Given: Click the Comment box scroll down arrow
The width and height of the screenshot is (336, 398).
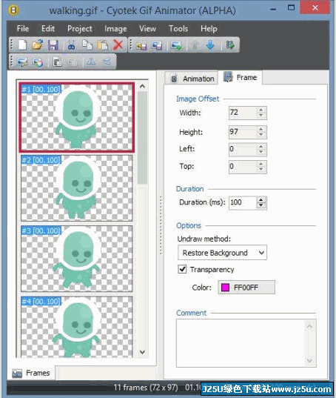Looking at the screenshot, I should [x=309, y=360].
